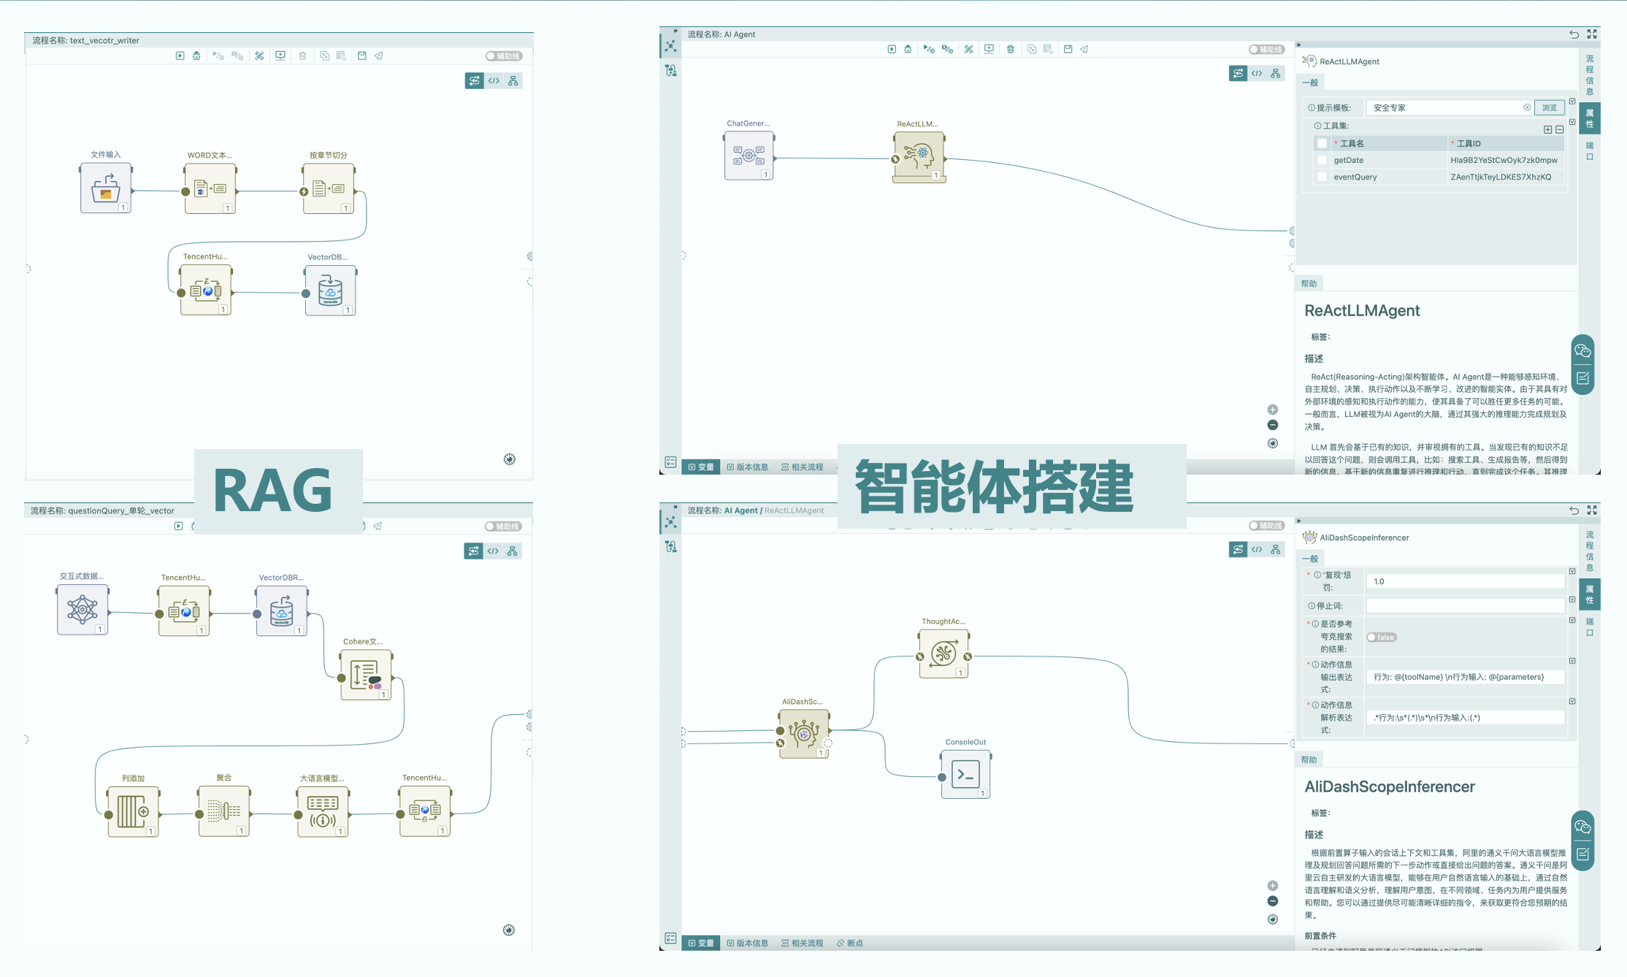Screen dimensions: 1627x977
Task: Toggle the 辅助线 switch in AI Agent flow
Action: [x=1266, y=50]
